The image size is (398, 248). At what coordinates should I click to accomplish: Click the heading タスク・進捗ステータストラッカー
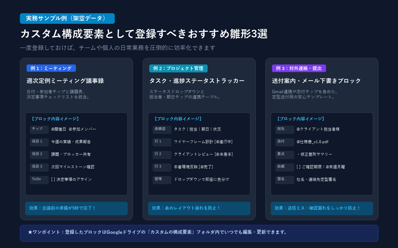[197, 81]
